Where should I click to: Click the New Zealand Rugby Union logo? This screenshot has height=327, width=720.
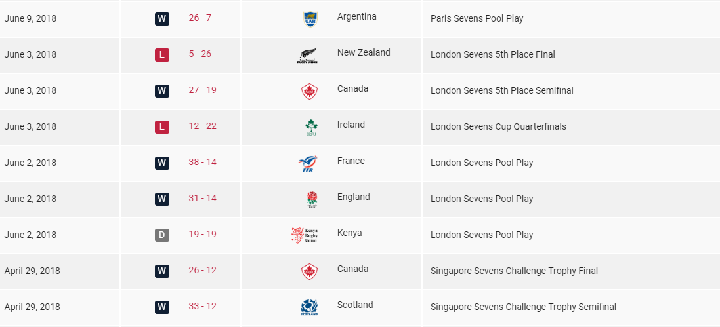(307, 56)
